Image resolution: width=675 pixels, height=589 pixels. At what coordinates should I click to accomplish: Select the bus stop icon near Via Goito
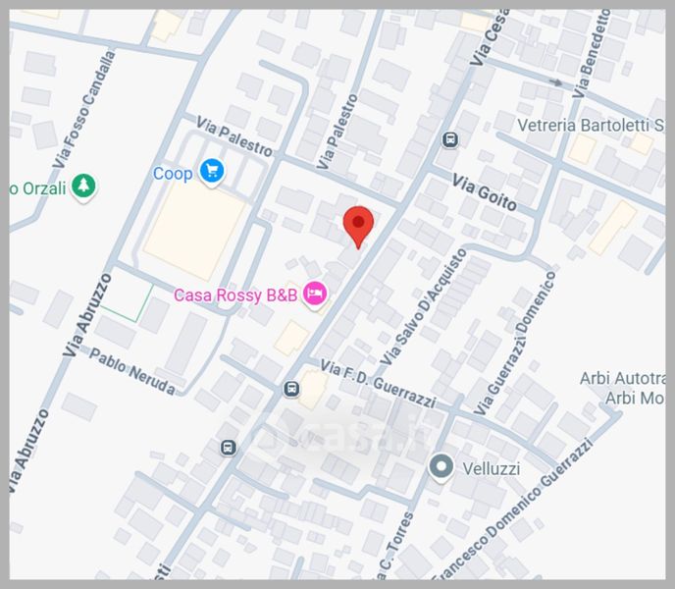pyautogui.click(x=450, y=139)
